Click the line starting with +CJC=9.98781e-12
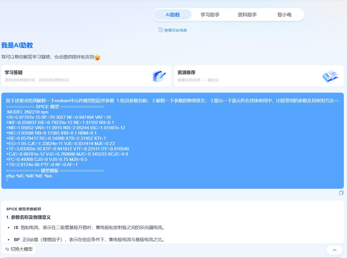This screenshot has height=258, width=347. click(x=67, y=154)
